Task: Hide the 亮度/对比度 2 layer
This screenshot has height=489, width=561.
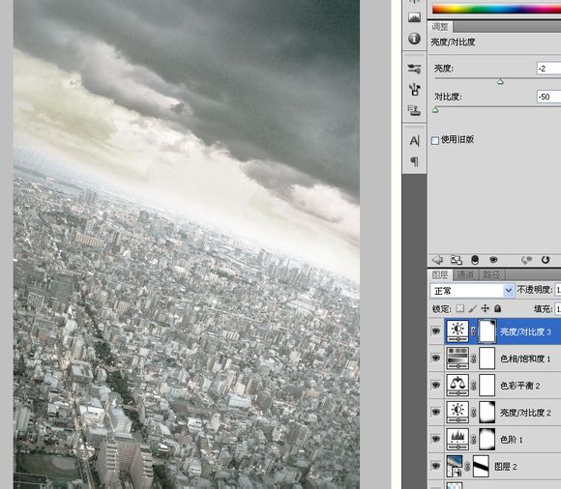Action: pos(436,412)
